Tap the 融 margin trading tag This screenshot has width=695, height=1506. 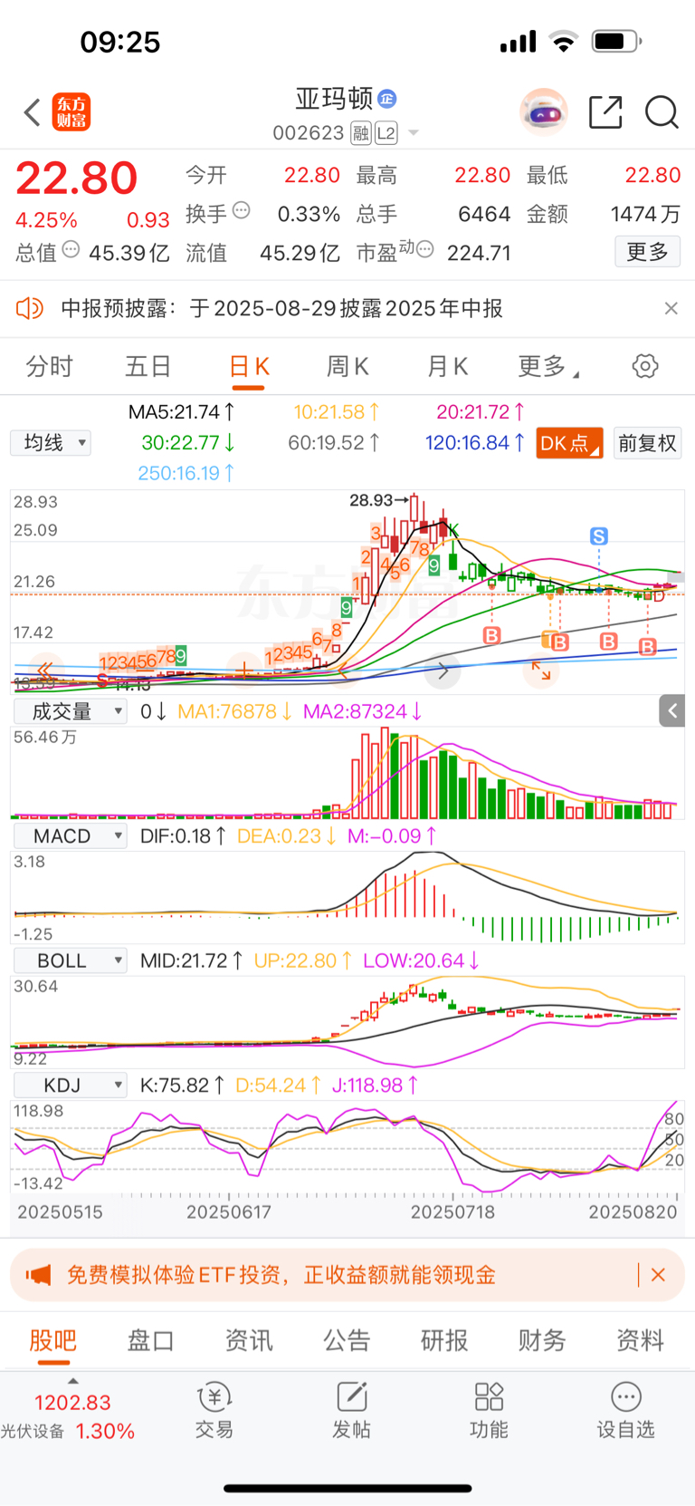point(361,133)
